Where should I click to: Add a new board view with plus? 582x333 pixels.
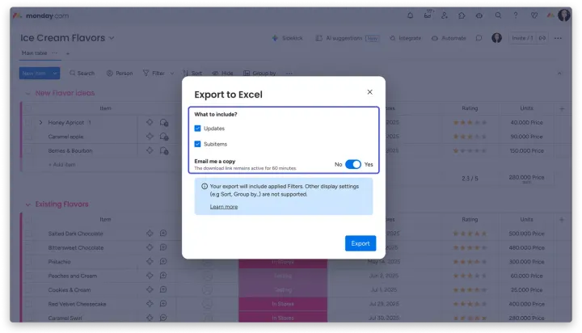(68, 53)
